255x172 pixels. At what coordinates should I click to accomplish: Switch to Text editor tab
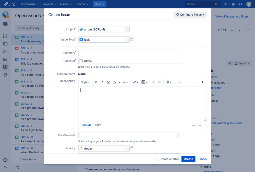click(x=98, y=125)
